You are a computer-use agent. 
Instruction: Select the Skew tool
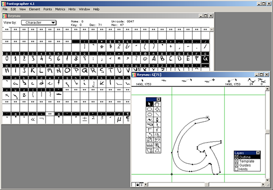click(x=157, y=140)
